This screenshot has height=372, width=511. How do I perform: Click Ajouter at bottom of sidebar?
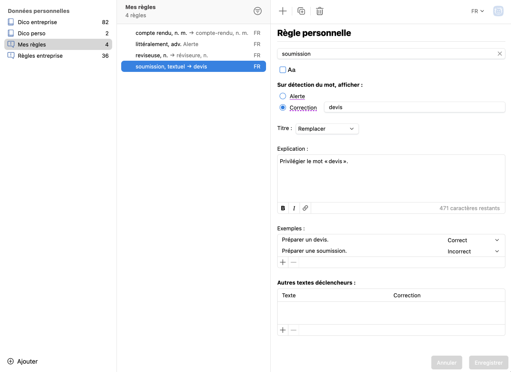(23, 362)
